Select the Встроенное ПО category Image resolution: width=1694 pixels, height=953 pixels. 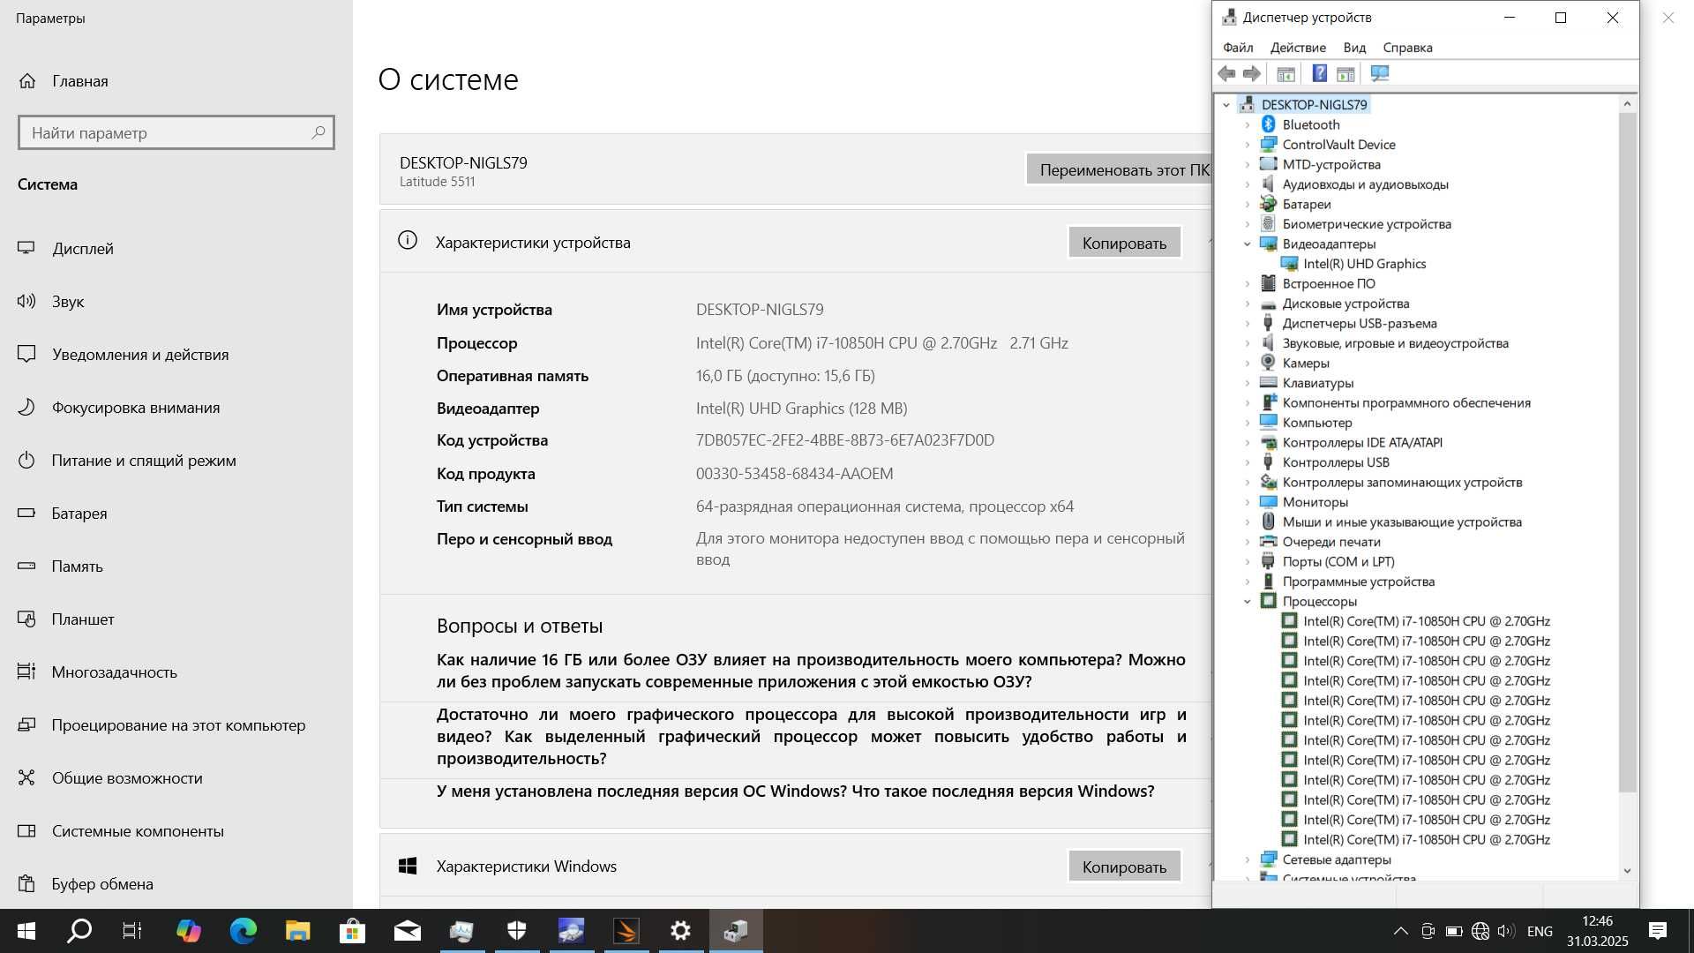point(1328,284)
